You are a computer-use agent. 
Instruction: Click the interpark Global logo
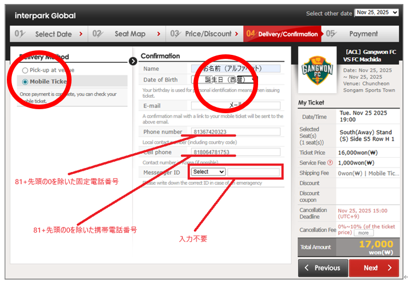click(45, 15)
